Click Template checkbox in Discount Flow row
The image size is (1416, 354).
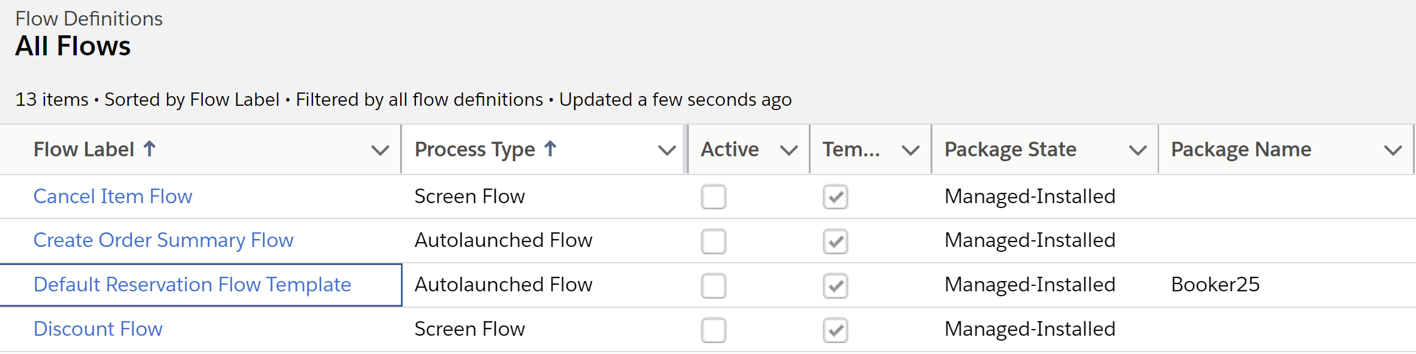click(x=835, y=330)
